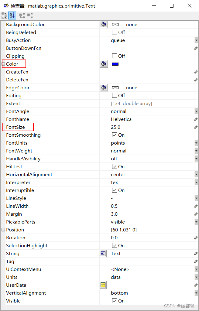Click the inspector window title icon
This screenshot has height=311, width=199.
click(6, 6)
